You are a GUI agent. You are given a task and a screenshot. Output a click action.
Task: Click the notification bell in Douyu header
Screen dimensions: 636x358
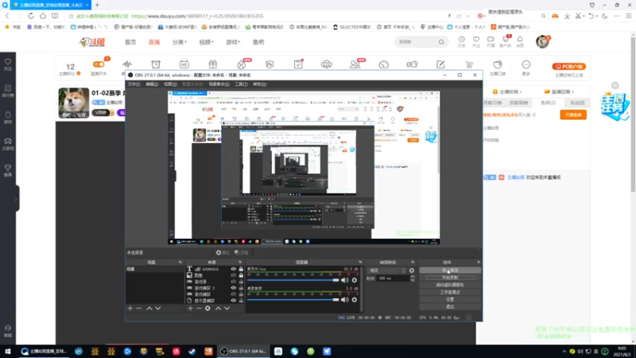(x=520, y=41)
